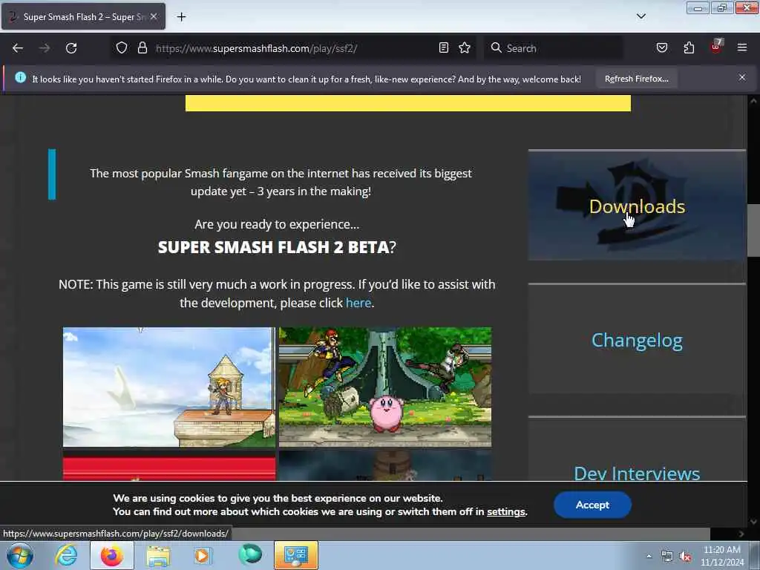Click the 'SUPER SMASH FLASH 2 BETA' heading text
The image size is (760, 570).
[273, 247]
